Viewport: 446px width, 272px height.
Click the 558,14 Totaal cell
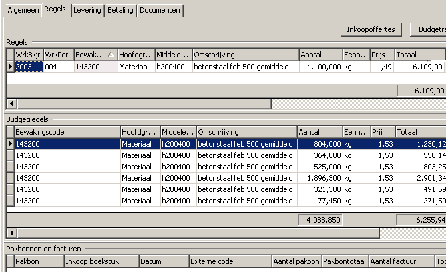pos(421,155)
